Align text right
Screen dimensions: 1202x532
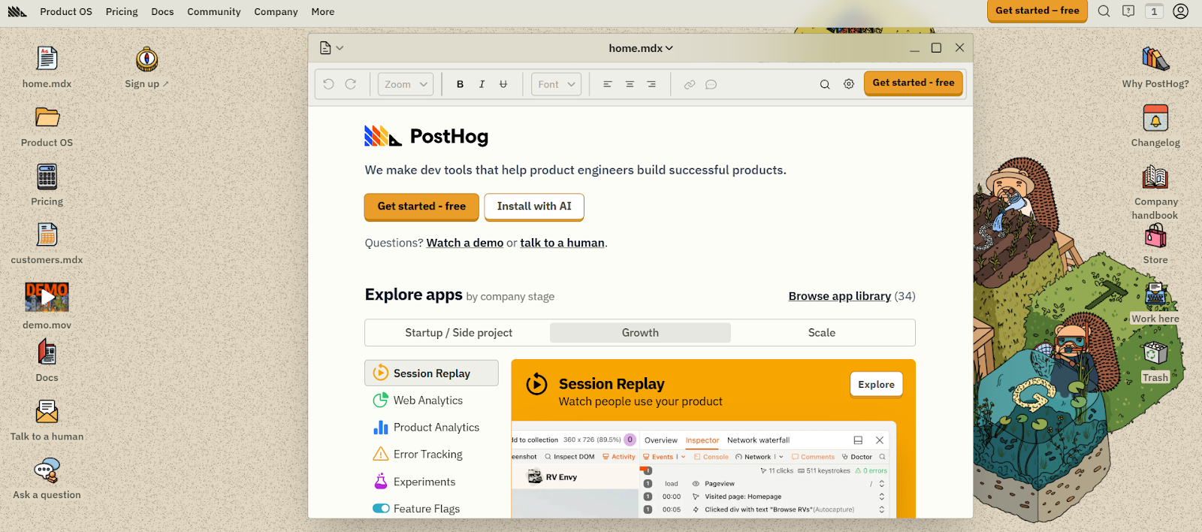tap(651, 84)
